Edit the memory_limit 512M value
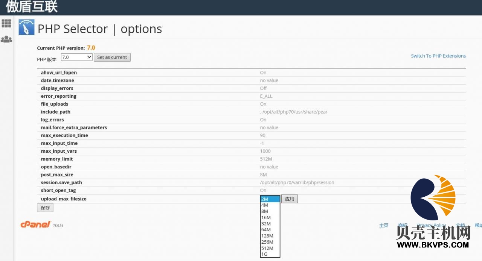482x261 pixels. pos(266,159)
